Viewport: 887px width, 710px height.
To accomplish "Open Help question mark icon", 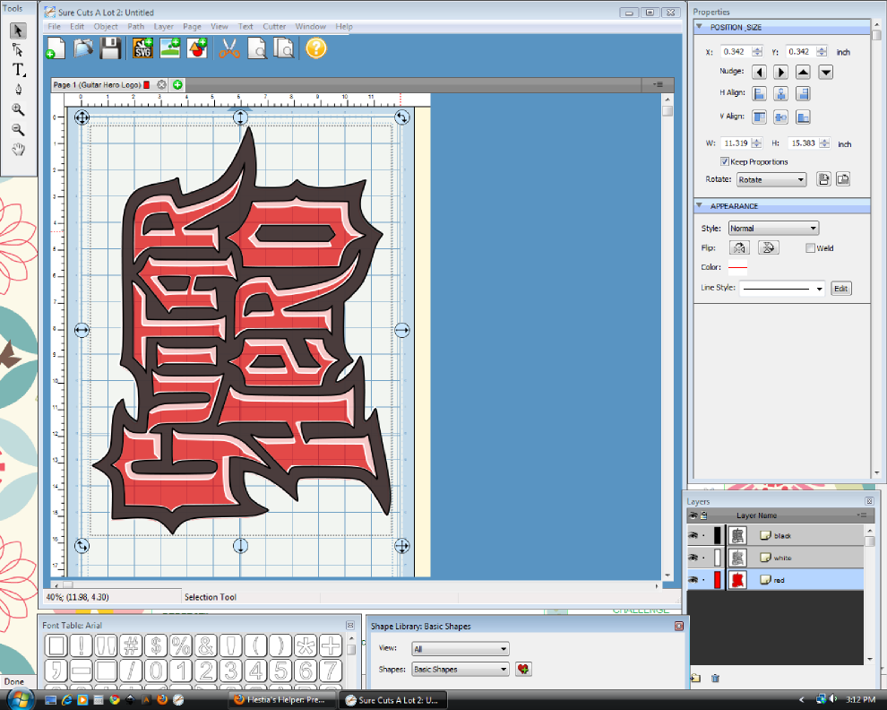I will [316, 48].
